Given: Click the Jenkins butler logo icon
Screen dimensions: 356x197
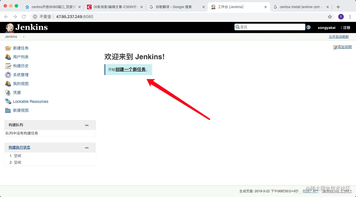Looking at the screenshot, I should pos(9,28).
